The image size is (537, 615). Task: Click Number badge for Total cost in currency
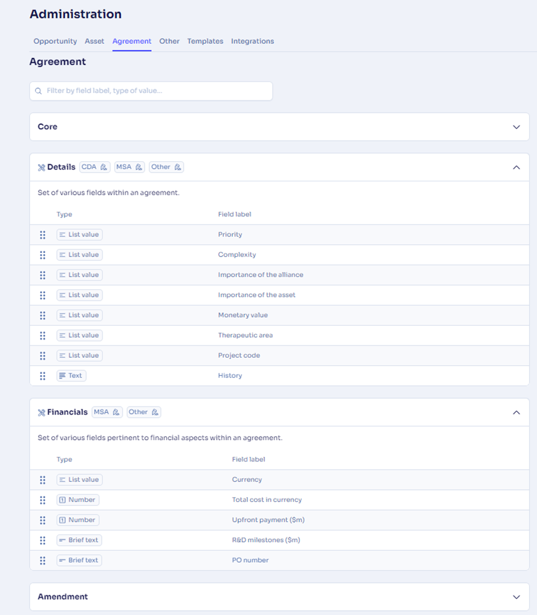tap(78, 499)
